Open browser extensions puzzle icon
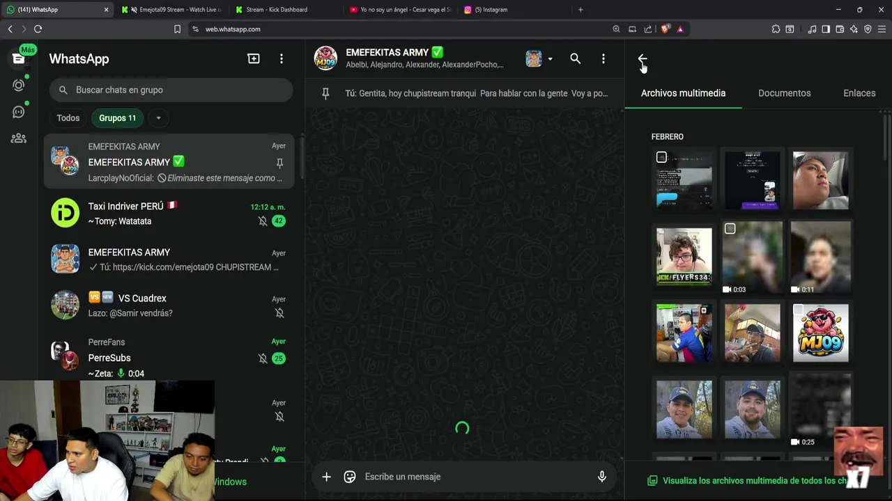The width and height of the screenshot is (892, 501). [776, 29]
